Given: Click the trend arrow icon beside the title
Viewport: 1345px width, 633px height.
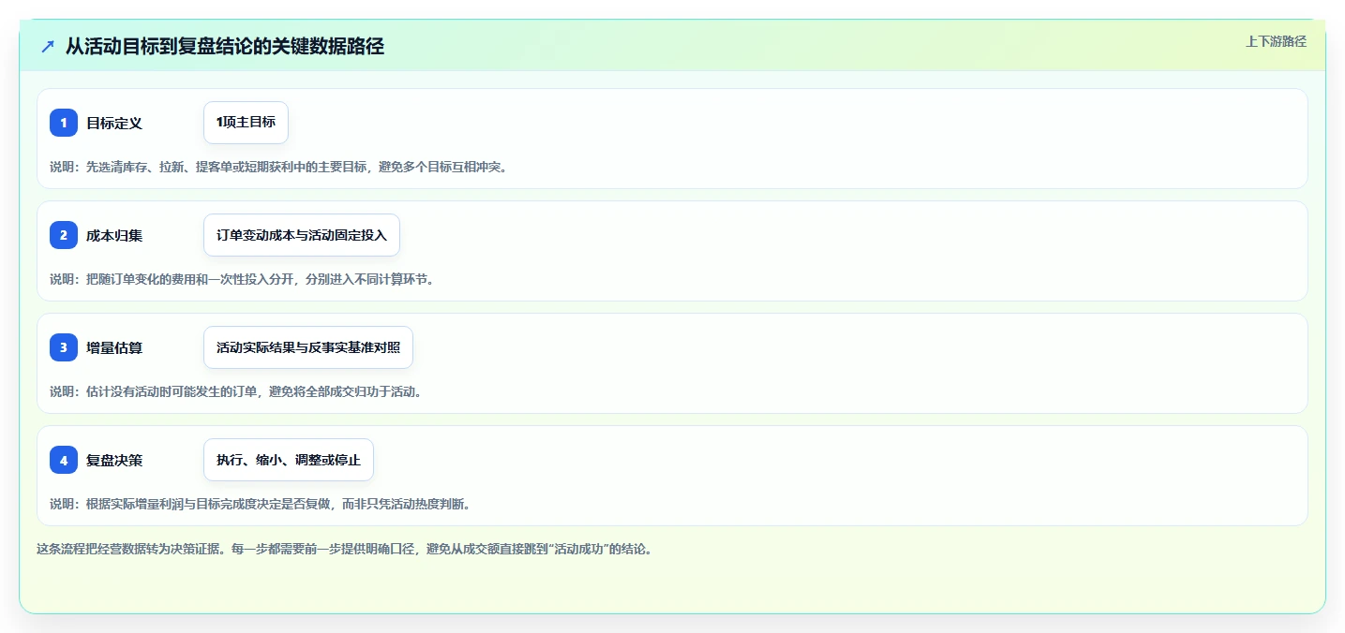Looking at the screenshot, I should click(x=48, y=47).
